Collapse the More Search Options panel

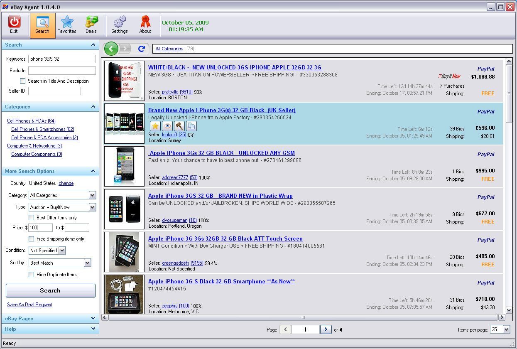point(94,171)
